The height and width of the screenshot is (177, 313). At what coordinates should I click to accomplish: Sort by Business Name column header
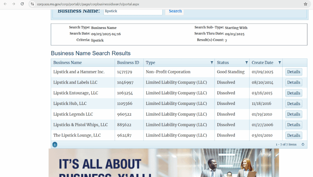[x=68, y=63]
